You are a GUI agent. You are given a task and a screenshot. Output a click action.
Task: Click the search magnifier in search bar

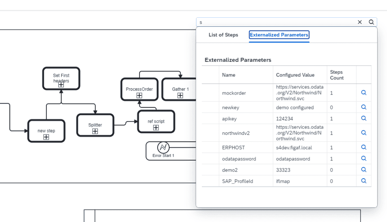[x=371, y=22]
